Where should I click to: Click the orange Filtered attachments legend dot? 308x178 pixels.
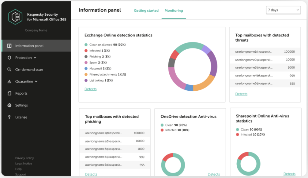click(86, 74)
